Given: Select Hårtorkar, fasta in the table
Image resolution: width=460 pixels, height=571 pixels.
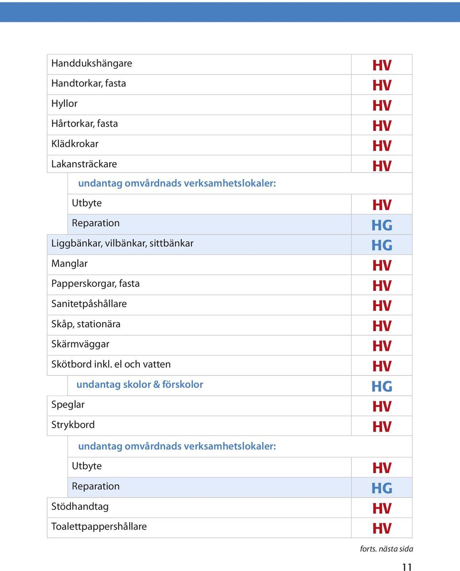Looking at the screenshot, I should coord(84,124).
